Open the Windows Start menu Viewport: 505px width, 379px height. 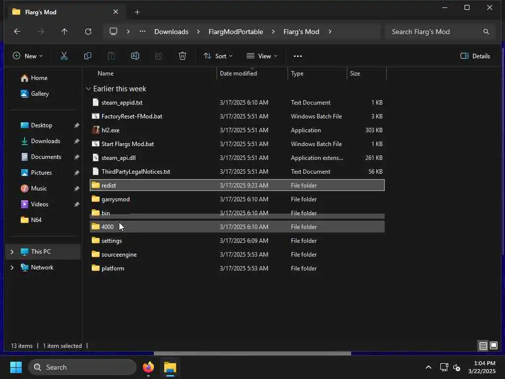pos(16,367)
